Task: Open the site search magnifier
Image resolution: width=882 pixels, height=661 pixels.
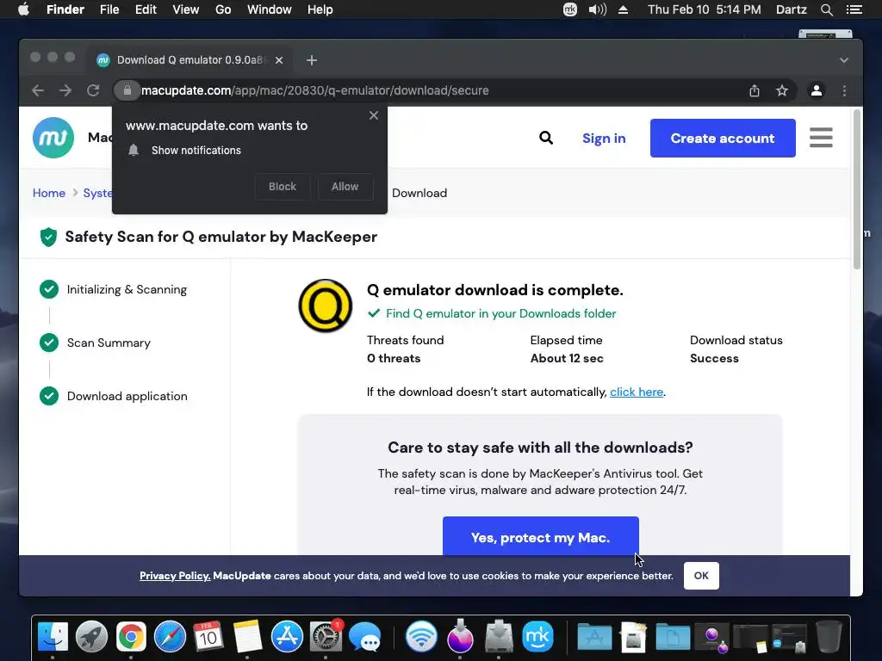Action: coord(545,138)
